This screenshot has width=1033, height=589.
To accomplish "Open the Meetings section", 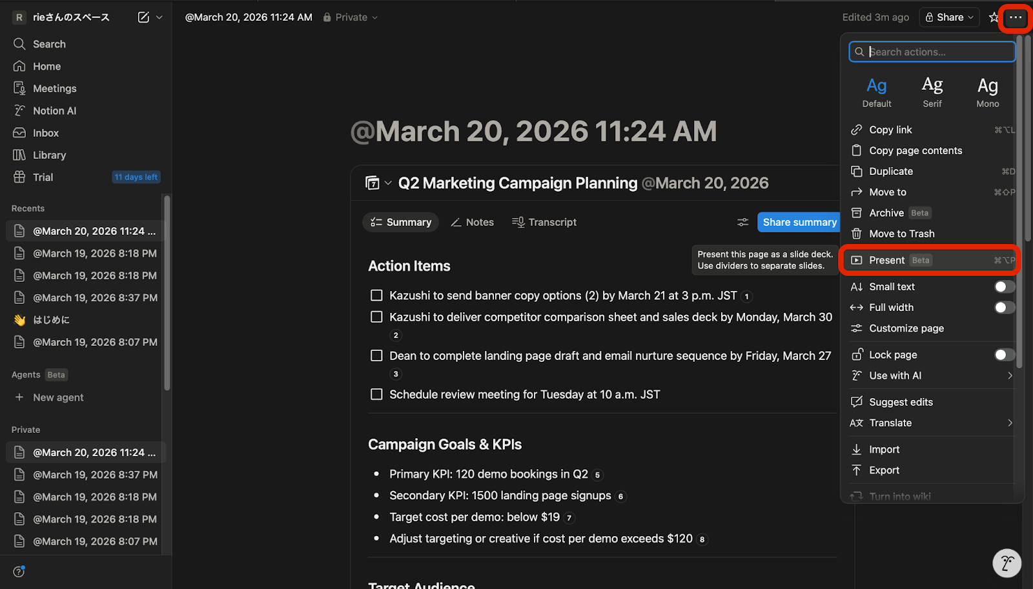I will [54, 88].
